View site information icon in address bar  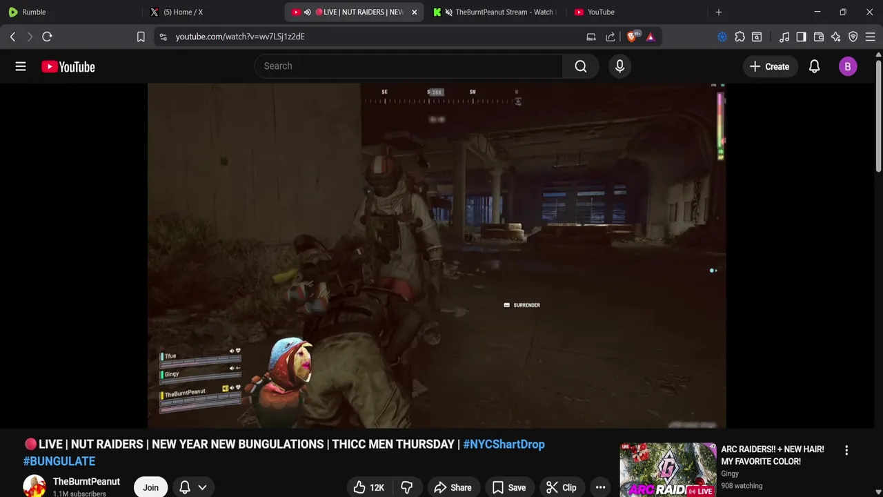pyautogui.click(x=163, y=37)
